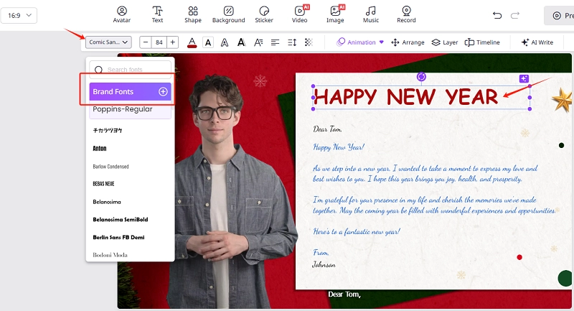Open the red text color picker
Image resolution: width=574 pixels, height=311 pixels.
coord(192,42)
